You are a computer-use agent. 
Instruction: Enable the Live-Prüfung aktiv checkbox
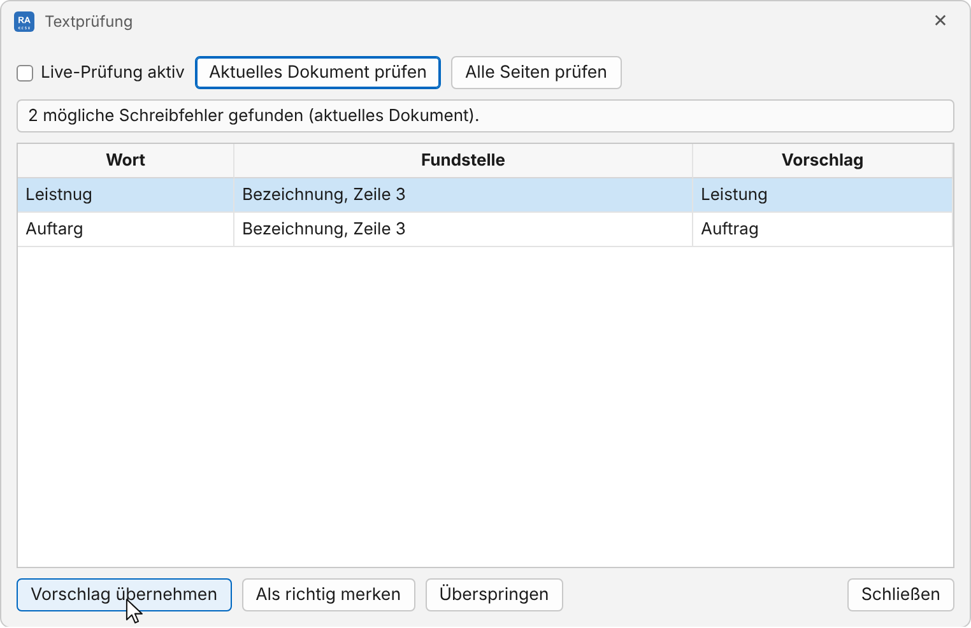click(x=25, y=73)
